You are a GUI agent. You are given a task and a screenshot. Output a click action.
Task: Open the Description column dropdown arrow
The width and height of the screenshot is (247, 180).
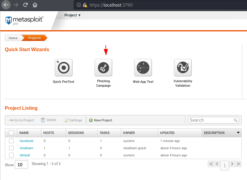pyautogui.click(x=238, y=133)
